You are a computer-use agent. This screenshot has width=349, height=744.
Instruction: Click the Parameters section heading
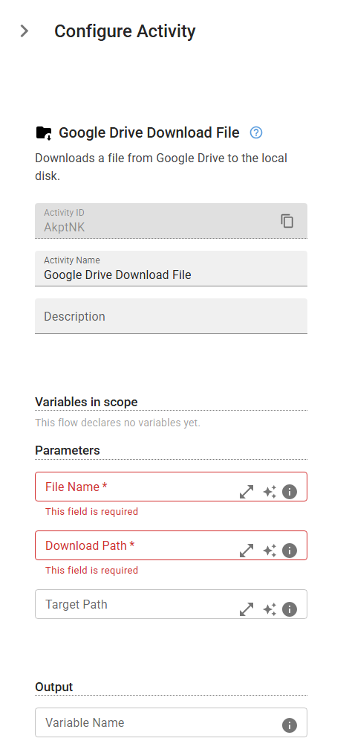[x=68, y=450]
